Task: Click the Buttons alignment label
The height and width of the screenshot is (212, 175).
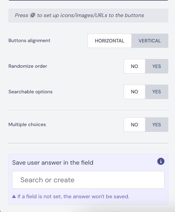Action: click(x=29, y=40)
